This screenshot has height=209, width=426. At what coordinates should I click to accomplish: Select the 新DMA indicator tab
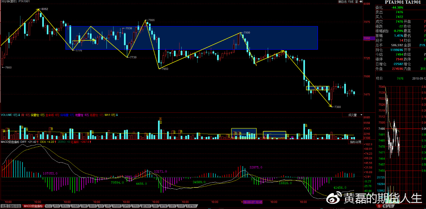146,206
